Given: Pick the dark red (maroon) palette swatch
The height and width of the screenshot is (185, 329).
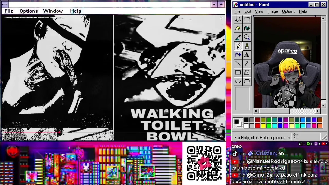Looking at the screenshot, I should pos(257,120).
